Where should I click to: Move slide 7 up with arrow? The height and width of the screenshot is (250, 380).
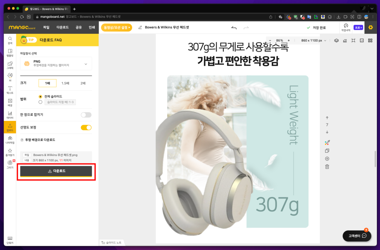327,118
